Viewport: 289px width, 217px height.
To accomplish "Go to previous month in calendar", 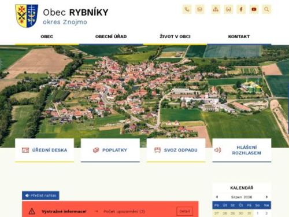I will pos(217,197).
